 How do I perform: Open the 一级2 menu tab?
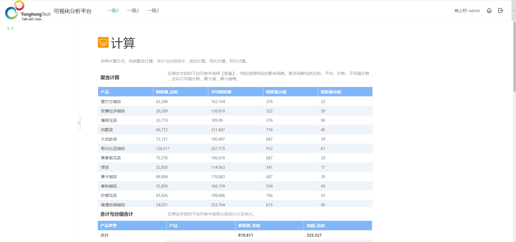pyautogui.click(x=133, y=11)
